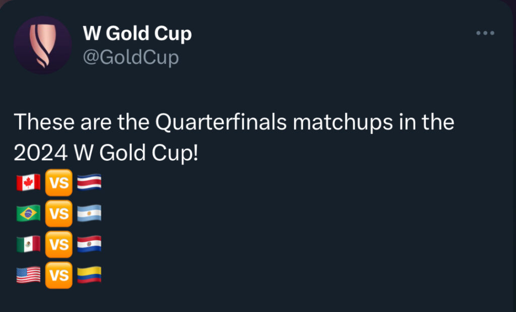
Task: Select the Brazil flag emoji
Action: click(x=28, y=214)
